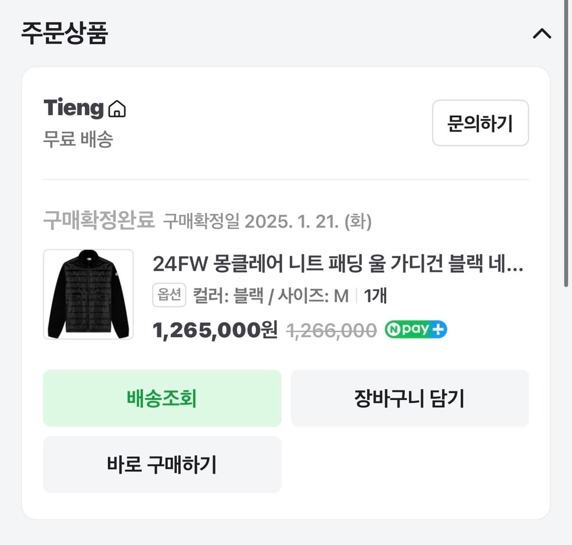
Task: Click the 옵션 option tag icon
Action: (169, 295)
